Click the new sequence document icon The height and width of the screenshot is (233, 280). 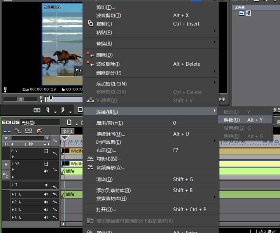69,122
